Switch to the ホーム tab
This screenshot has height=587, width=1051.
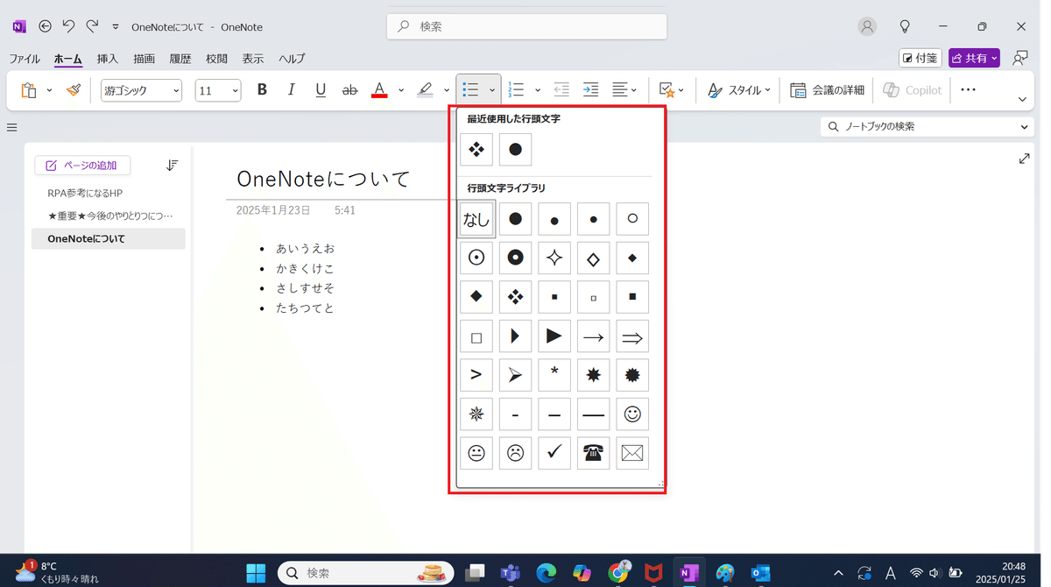tap(67, 59)
